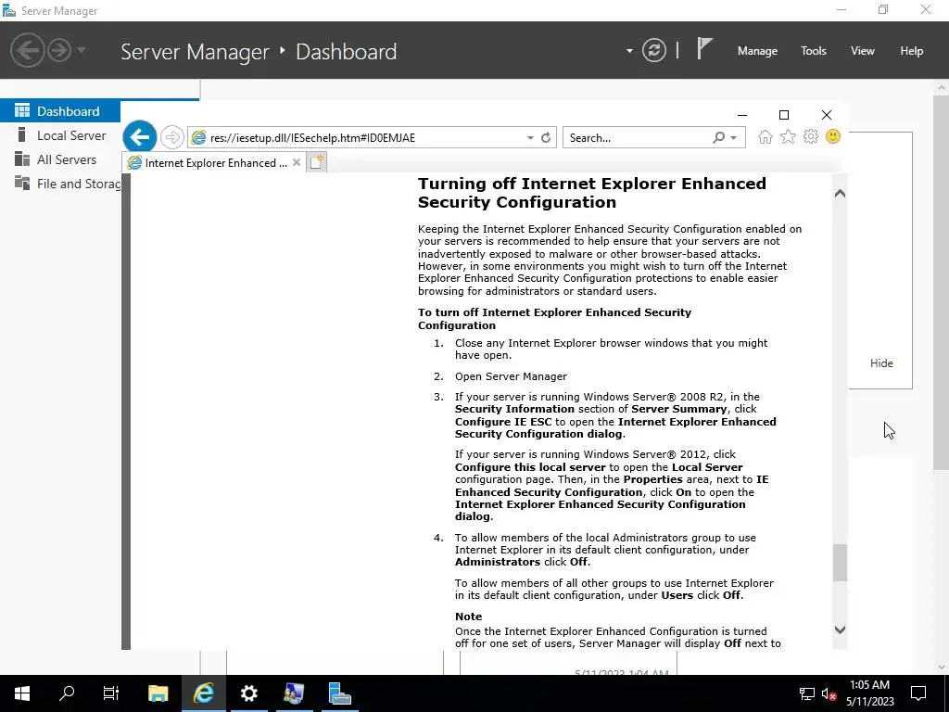This screenshot has height=712, width=949.
Task: Open Server Manager notifications flag
Action: [704, 49]
